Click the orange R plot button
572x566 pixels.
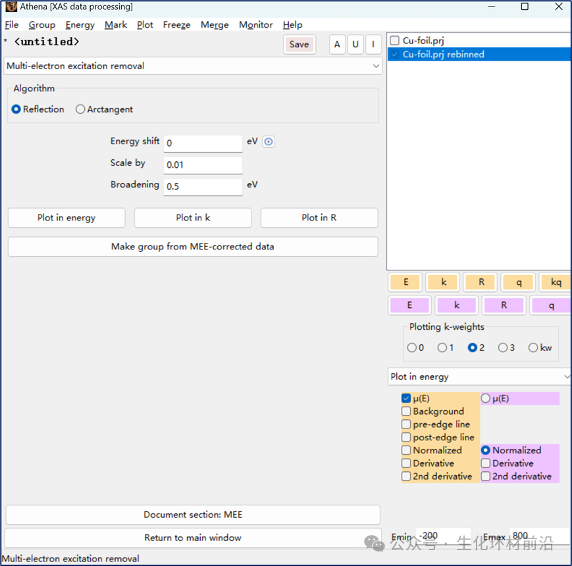(481, 282)
